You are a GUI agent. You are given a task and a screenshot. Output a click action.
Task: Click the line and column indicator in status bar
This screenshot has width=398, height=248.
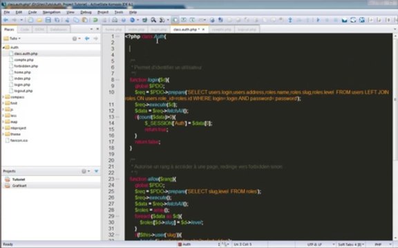(243, 245)
